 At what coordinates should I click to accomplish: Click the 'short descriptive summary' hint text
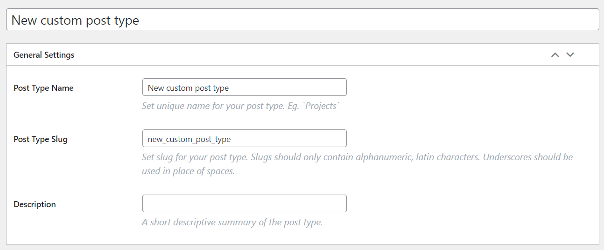[x=232, y=223]
